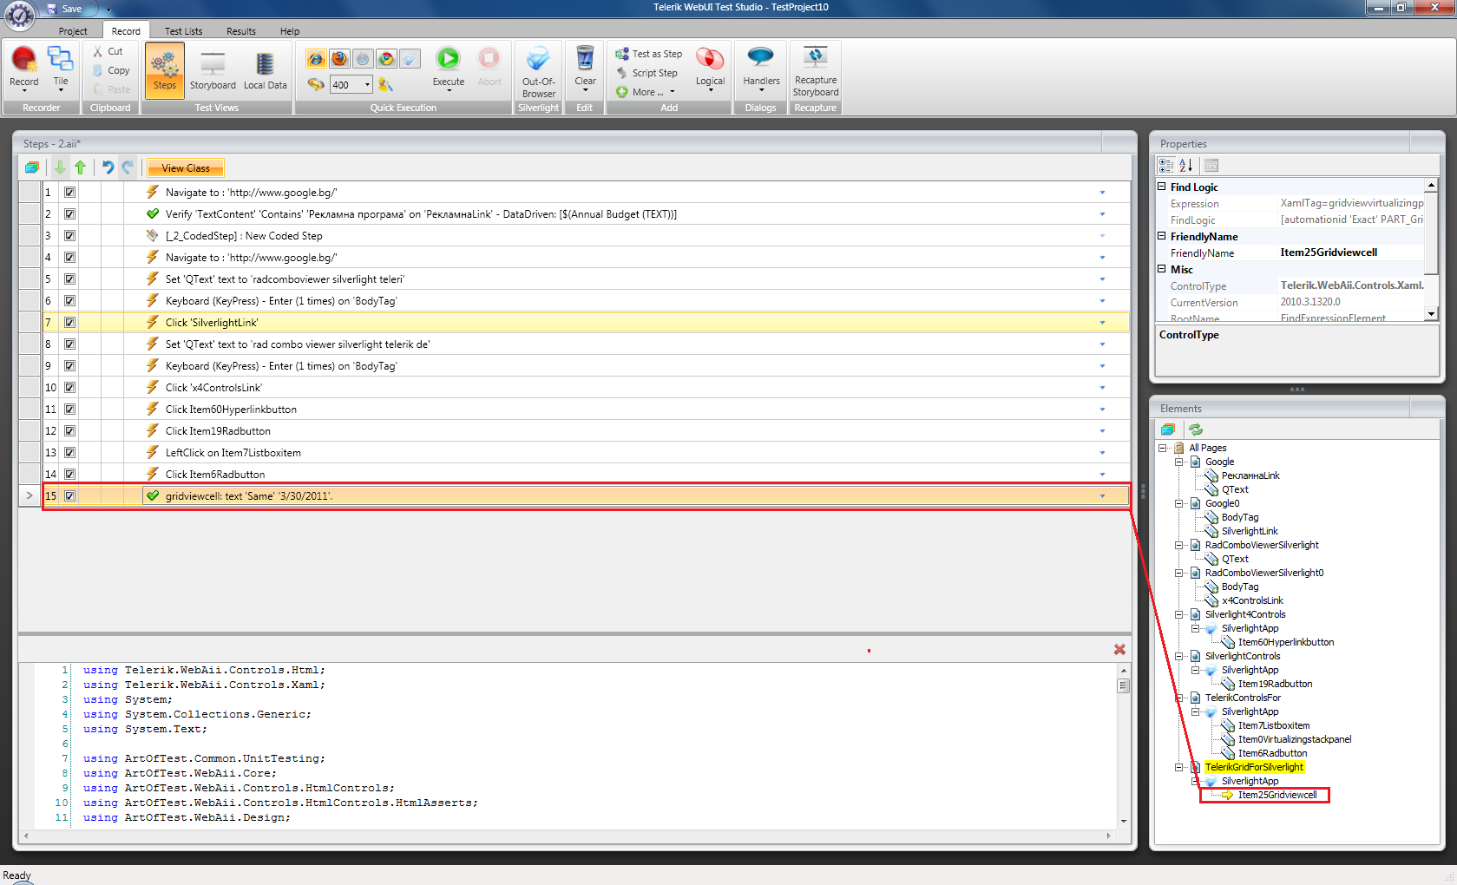
Task: Move selected step down with green arrow
Action: (60, 167)
